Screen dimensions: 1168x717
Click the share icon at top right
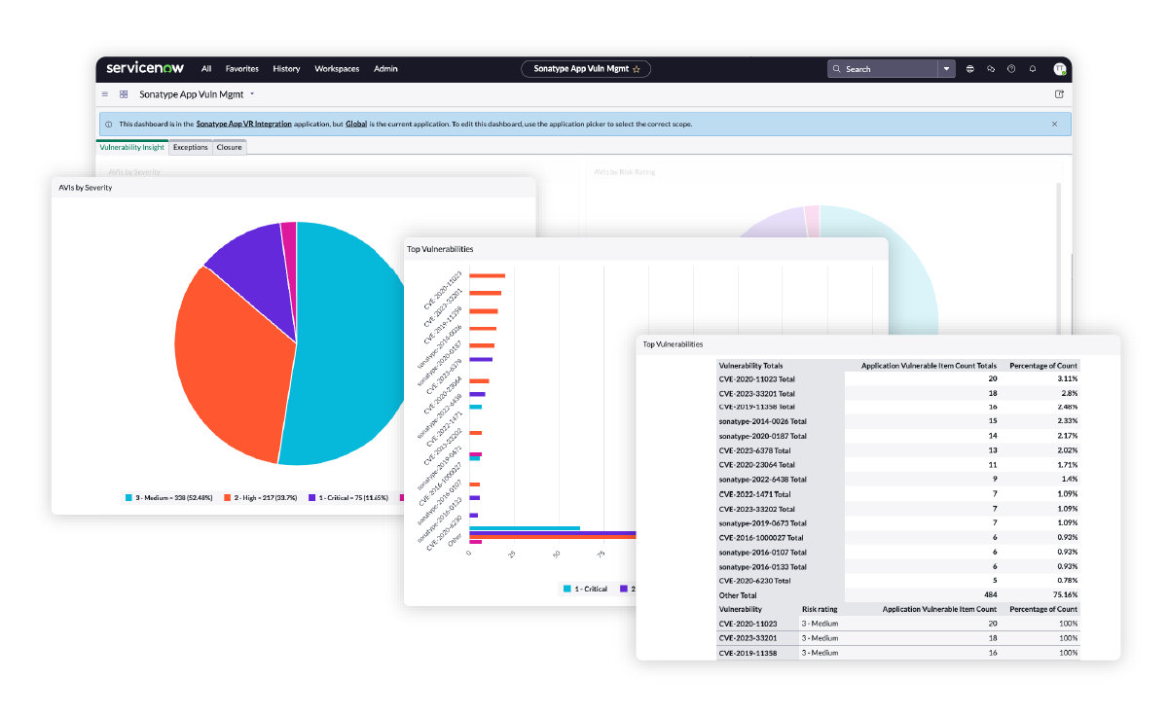click(x=1059, y=94)
